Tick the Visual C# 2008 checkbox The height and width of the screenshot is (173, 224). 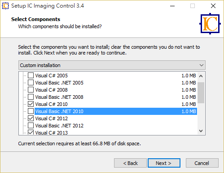coord(31,90)
